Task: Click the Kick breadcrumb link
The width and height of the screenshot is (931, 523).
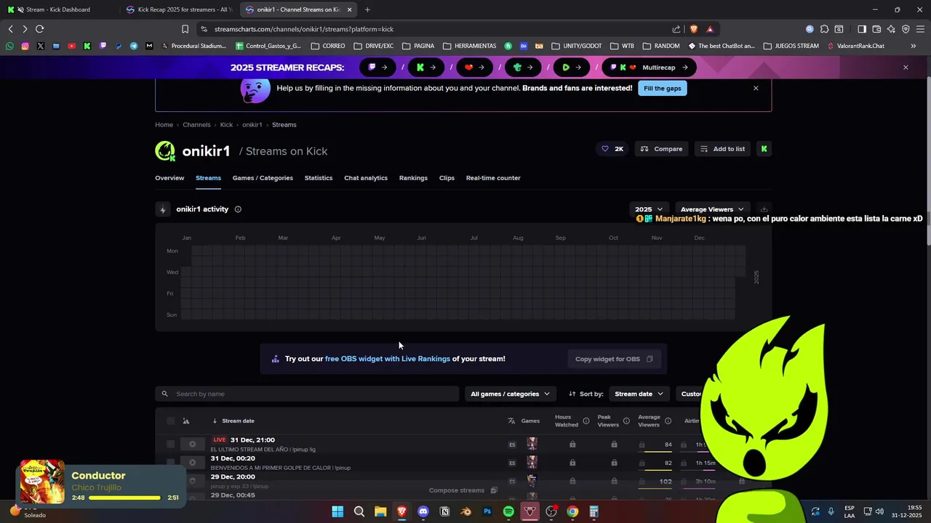Action: point(226,125)
